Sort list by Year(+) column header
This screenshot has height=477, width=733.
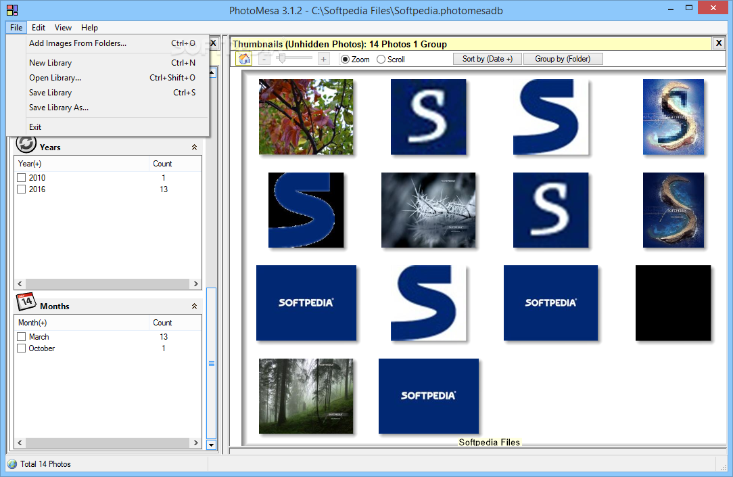point(82,164)
